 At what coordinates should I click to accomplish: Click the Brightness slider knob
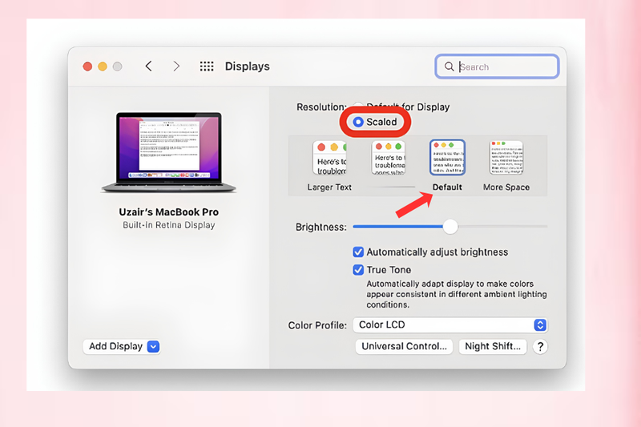[x=450, y=227]
